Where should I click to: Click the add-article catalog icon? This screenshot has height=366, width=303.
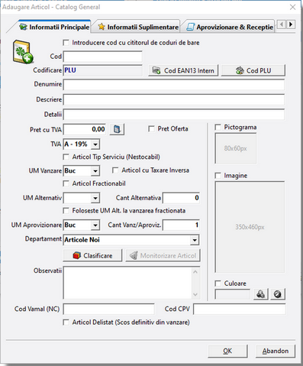coord(23,52)
